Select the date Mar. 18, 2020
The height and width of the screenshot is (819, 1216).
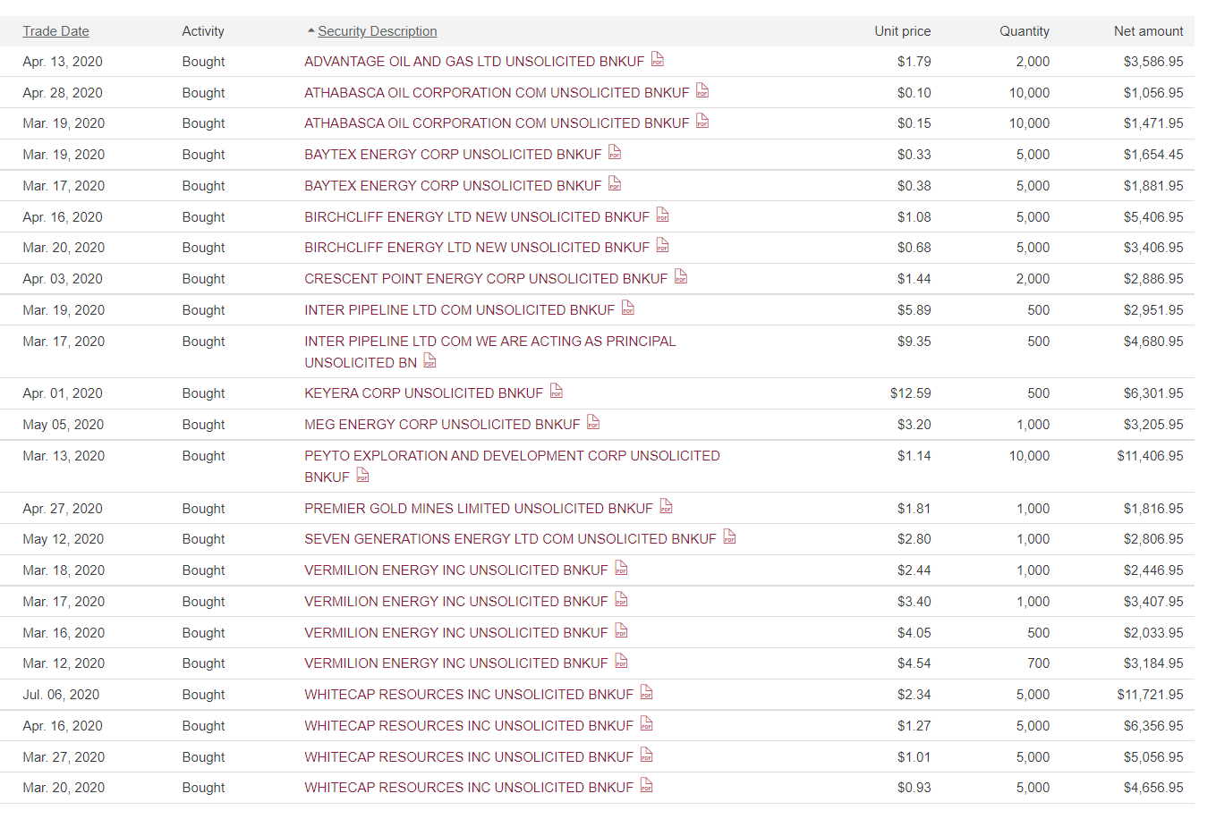tap(64, 570)
